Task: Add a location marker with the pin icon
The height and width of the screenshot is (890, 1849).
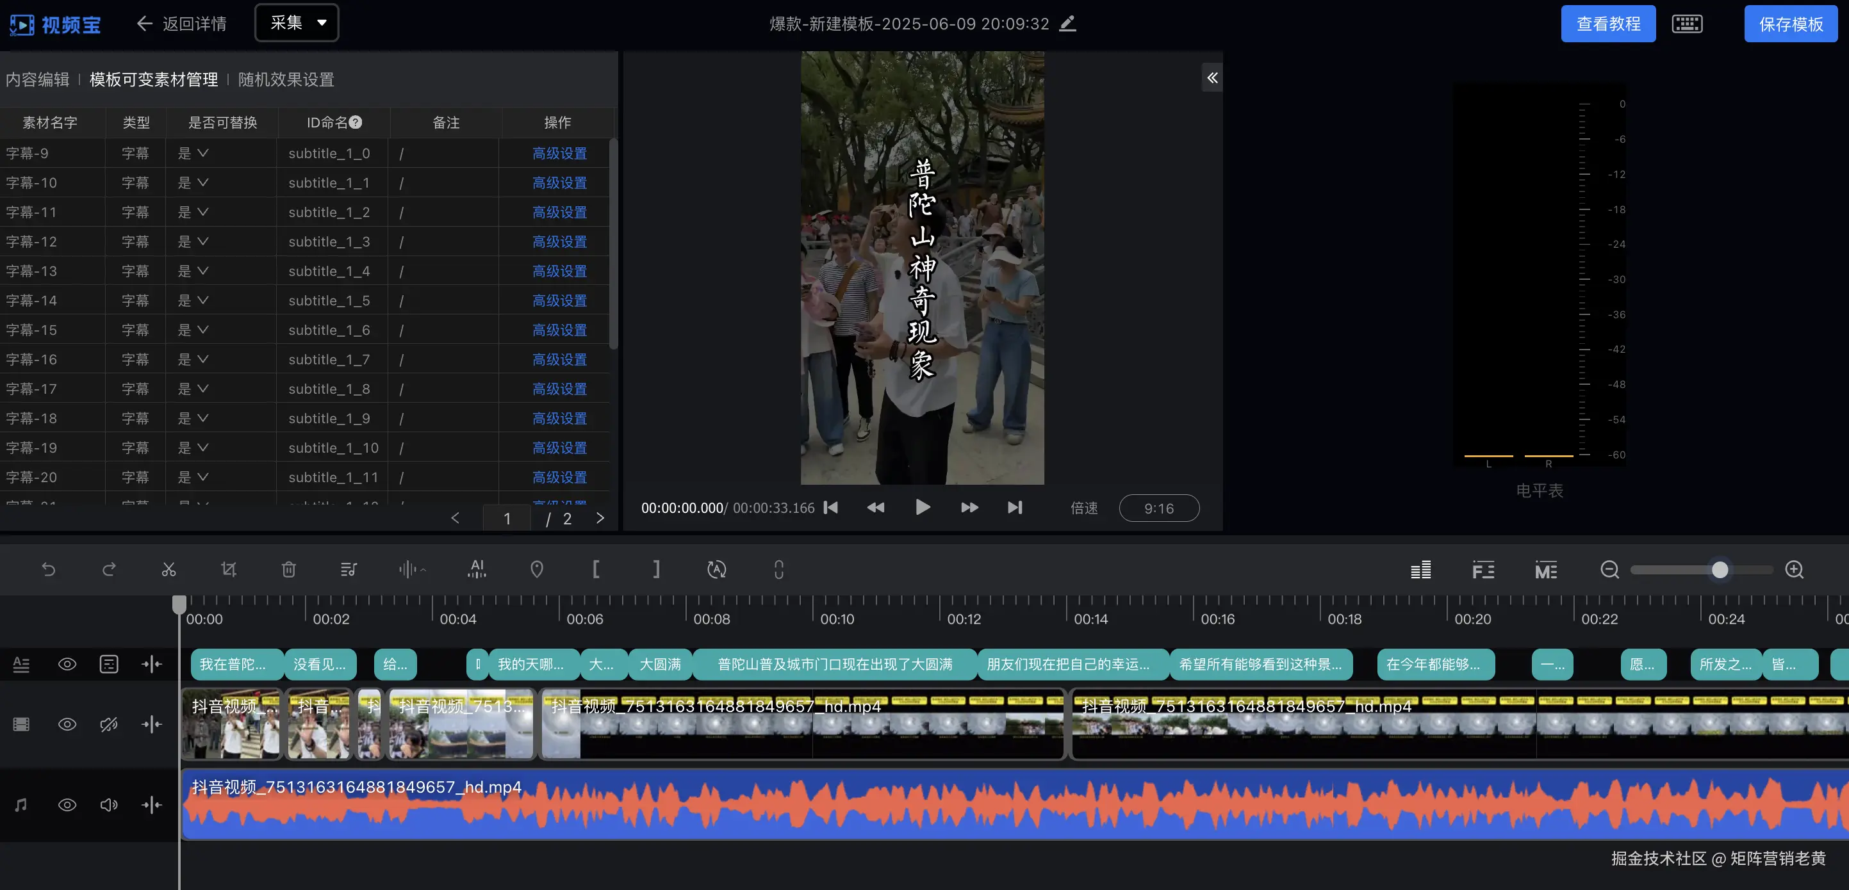Action: point(537,569)
